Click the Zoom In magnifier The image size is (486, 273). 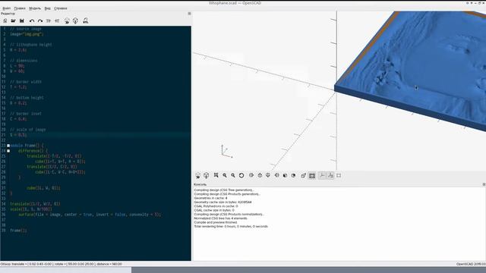pos(225,175)
